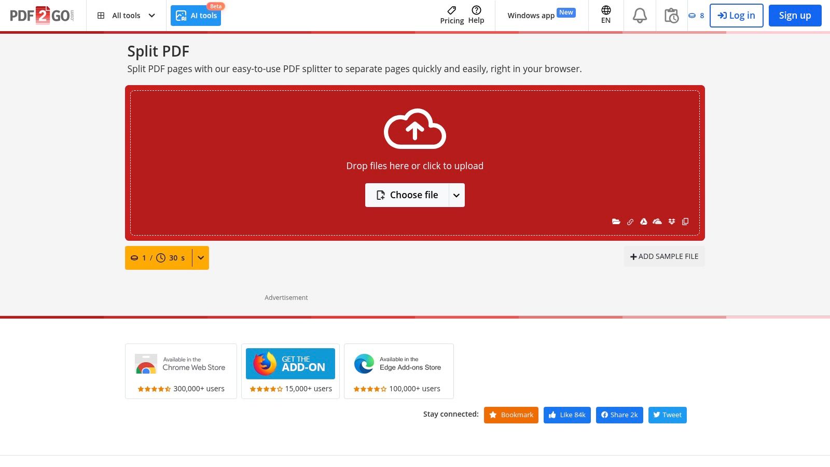Upload from Dropbox icon
Viewport: 830px width, 467px height.
(x=672, y=222)
